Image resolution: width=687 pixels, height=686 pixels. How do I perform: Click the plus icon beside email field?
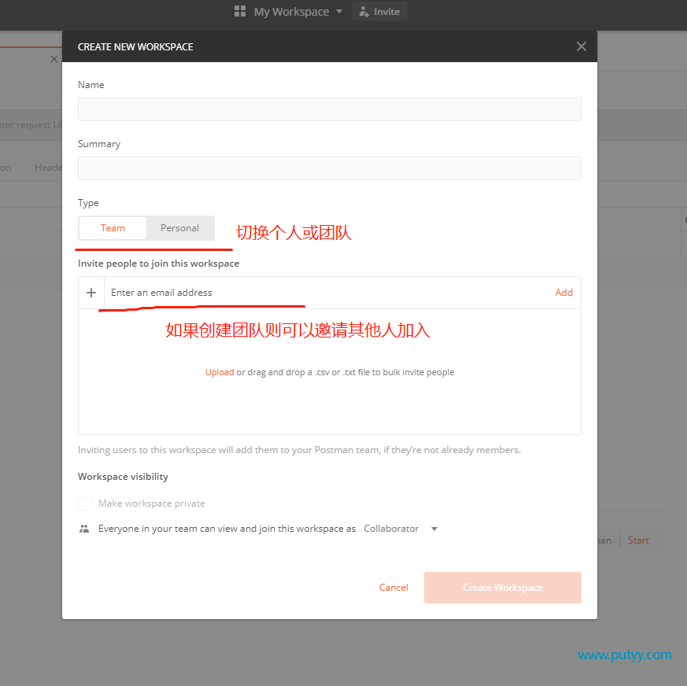[91, 293]
